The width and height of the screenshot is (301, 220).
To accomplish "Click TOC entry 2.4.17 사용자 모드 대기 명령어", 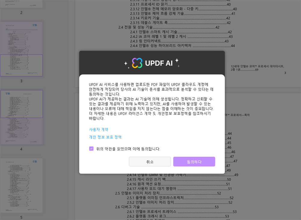I will pos(179,188).
